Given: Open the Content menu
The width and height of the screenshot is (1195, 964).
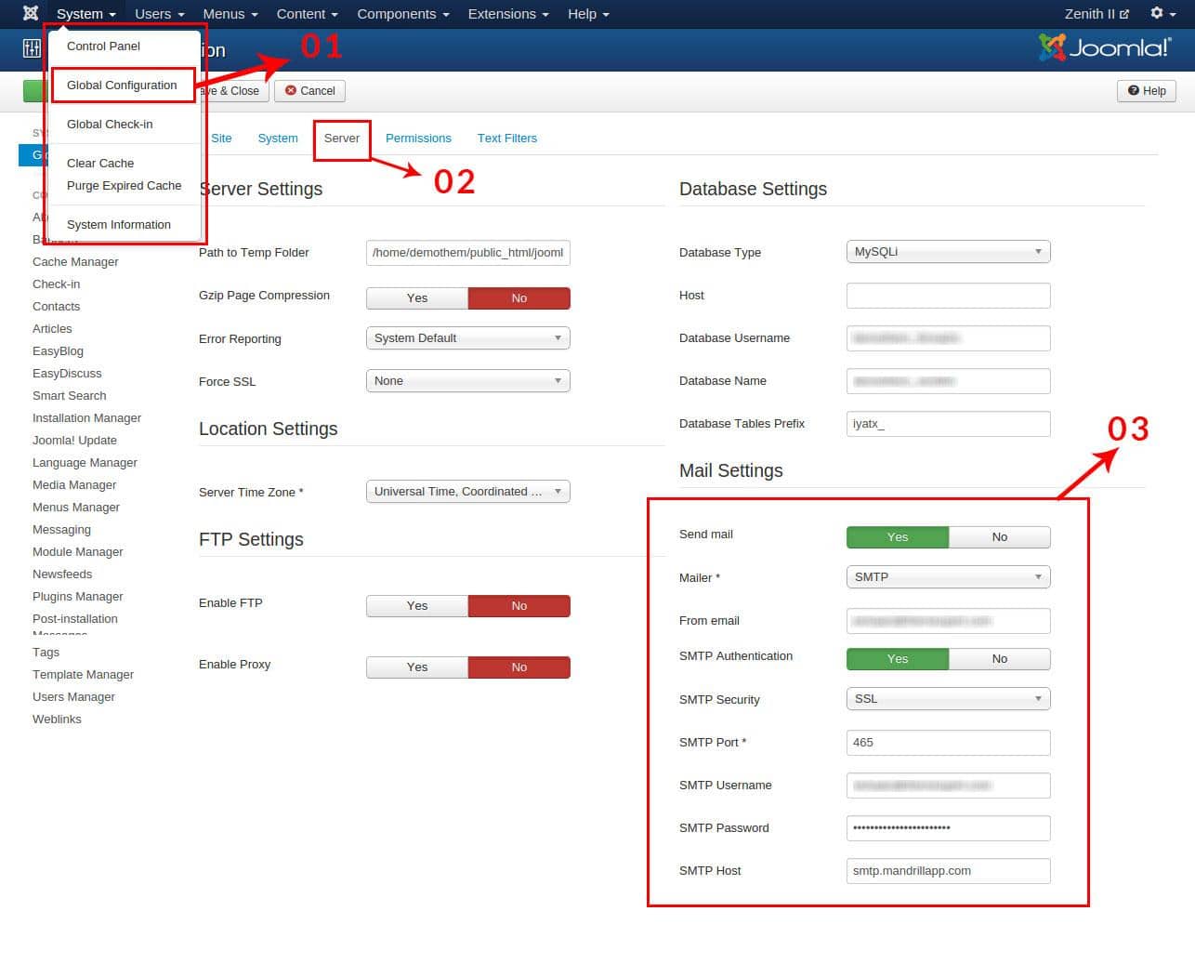Looking at the screenshot, I should point(307,14).
